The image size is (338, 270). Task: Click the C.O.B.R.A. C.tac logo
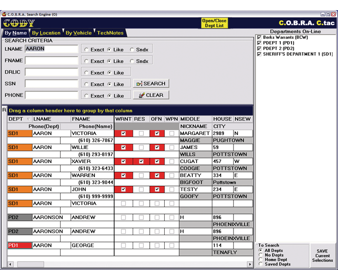[x=306, y=23]
